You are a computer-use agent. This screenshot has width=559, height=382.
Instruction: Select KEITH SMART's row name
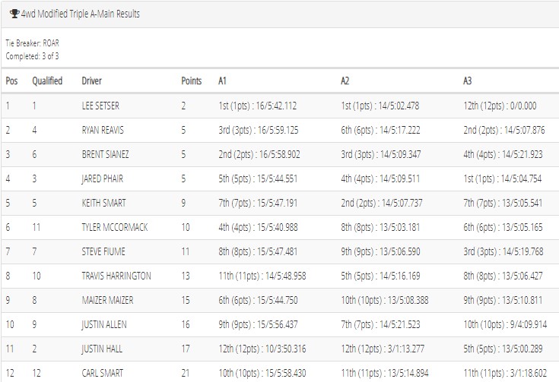[x=103, y=203]
